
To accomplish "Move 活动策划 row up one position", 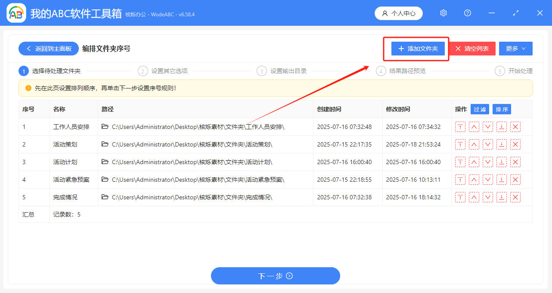I will point(474,144).
